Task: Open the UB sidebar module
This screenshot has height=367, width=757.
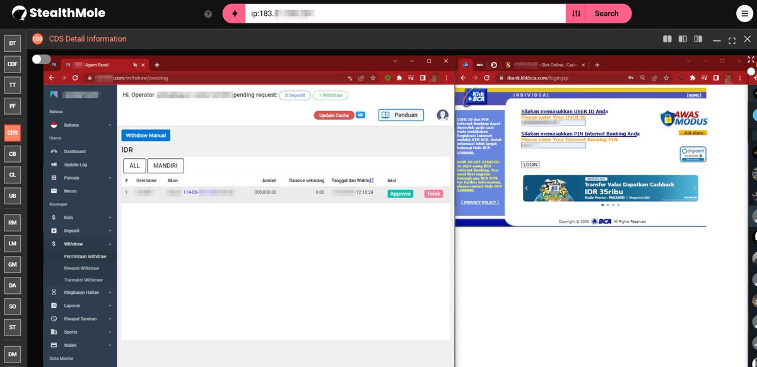Action: tap(13, 195)
